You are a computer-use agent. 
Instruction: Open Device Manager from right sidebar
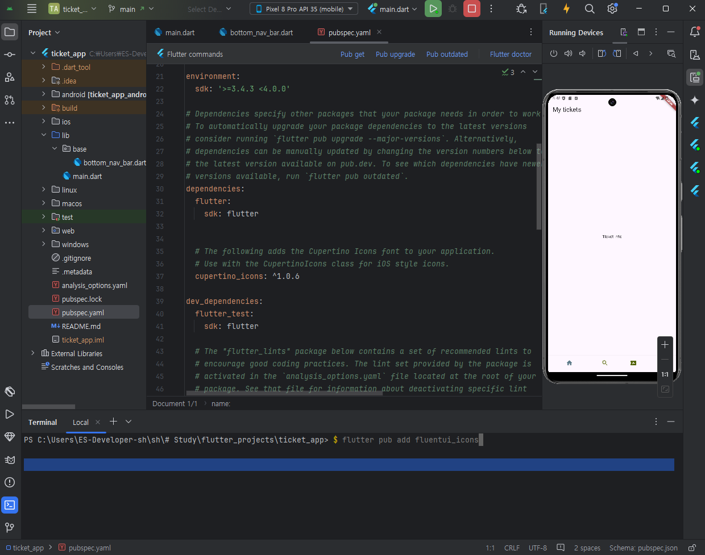[695, 55]
